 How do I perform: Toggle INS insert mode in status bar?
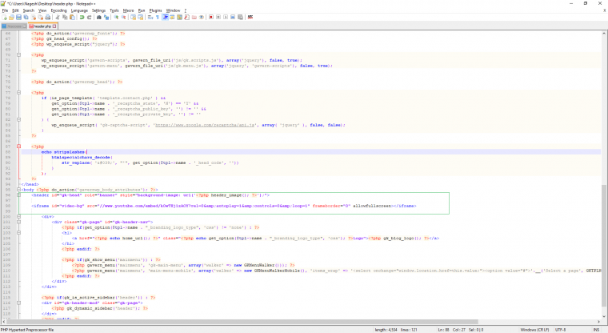[595, 329]
